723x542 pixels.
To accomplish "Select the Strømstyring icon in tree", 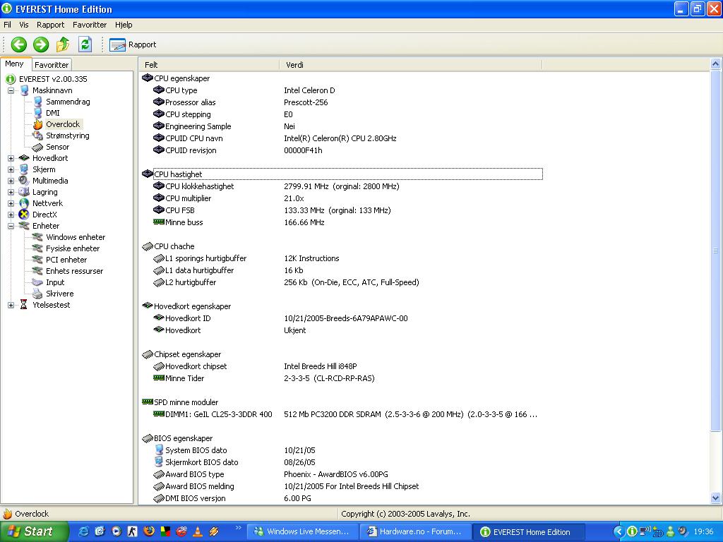I will click(38, 135).
